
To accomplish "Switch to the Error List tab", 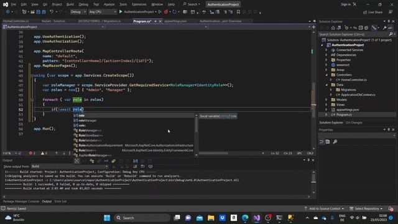I will pyautogui.click(x=60, y=202).
